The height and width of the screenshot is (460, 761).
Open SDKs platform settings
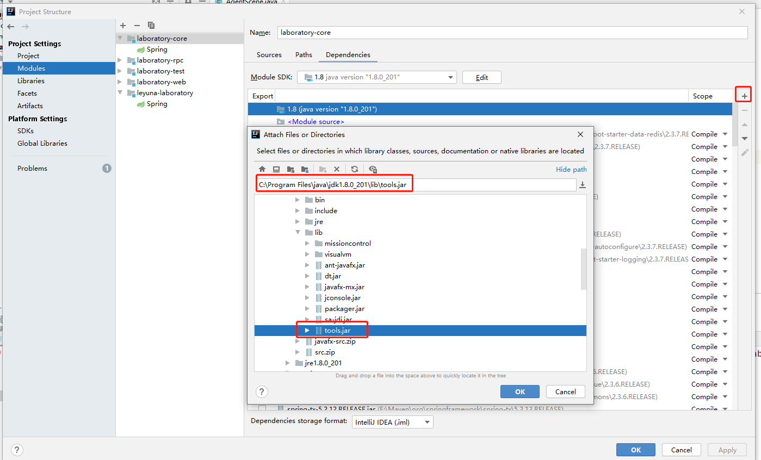26,131
